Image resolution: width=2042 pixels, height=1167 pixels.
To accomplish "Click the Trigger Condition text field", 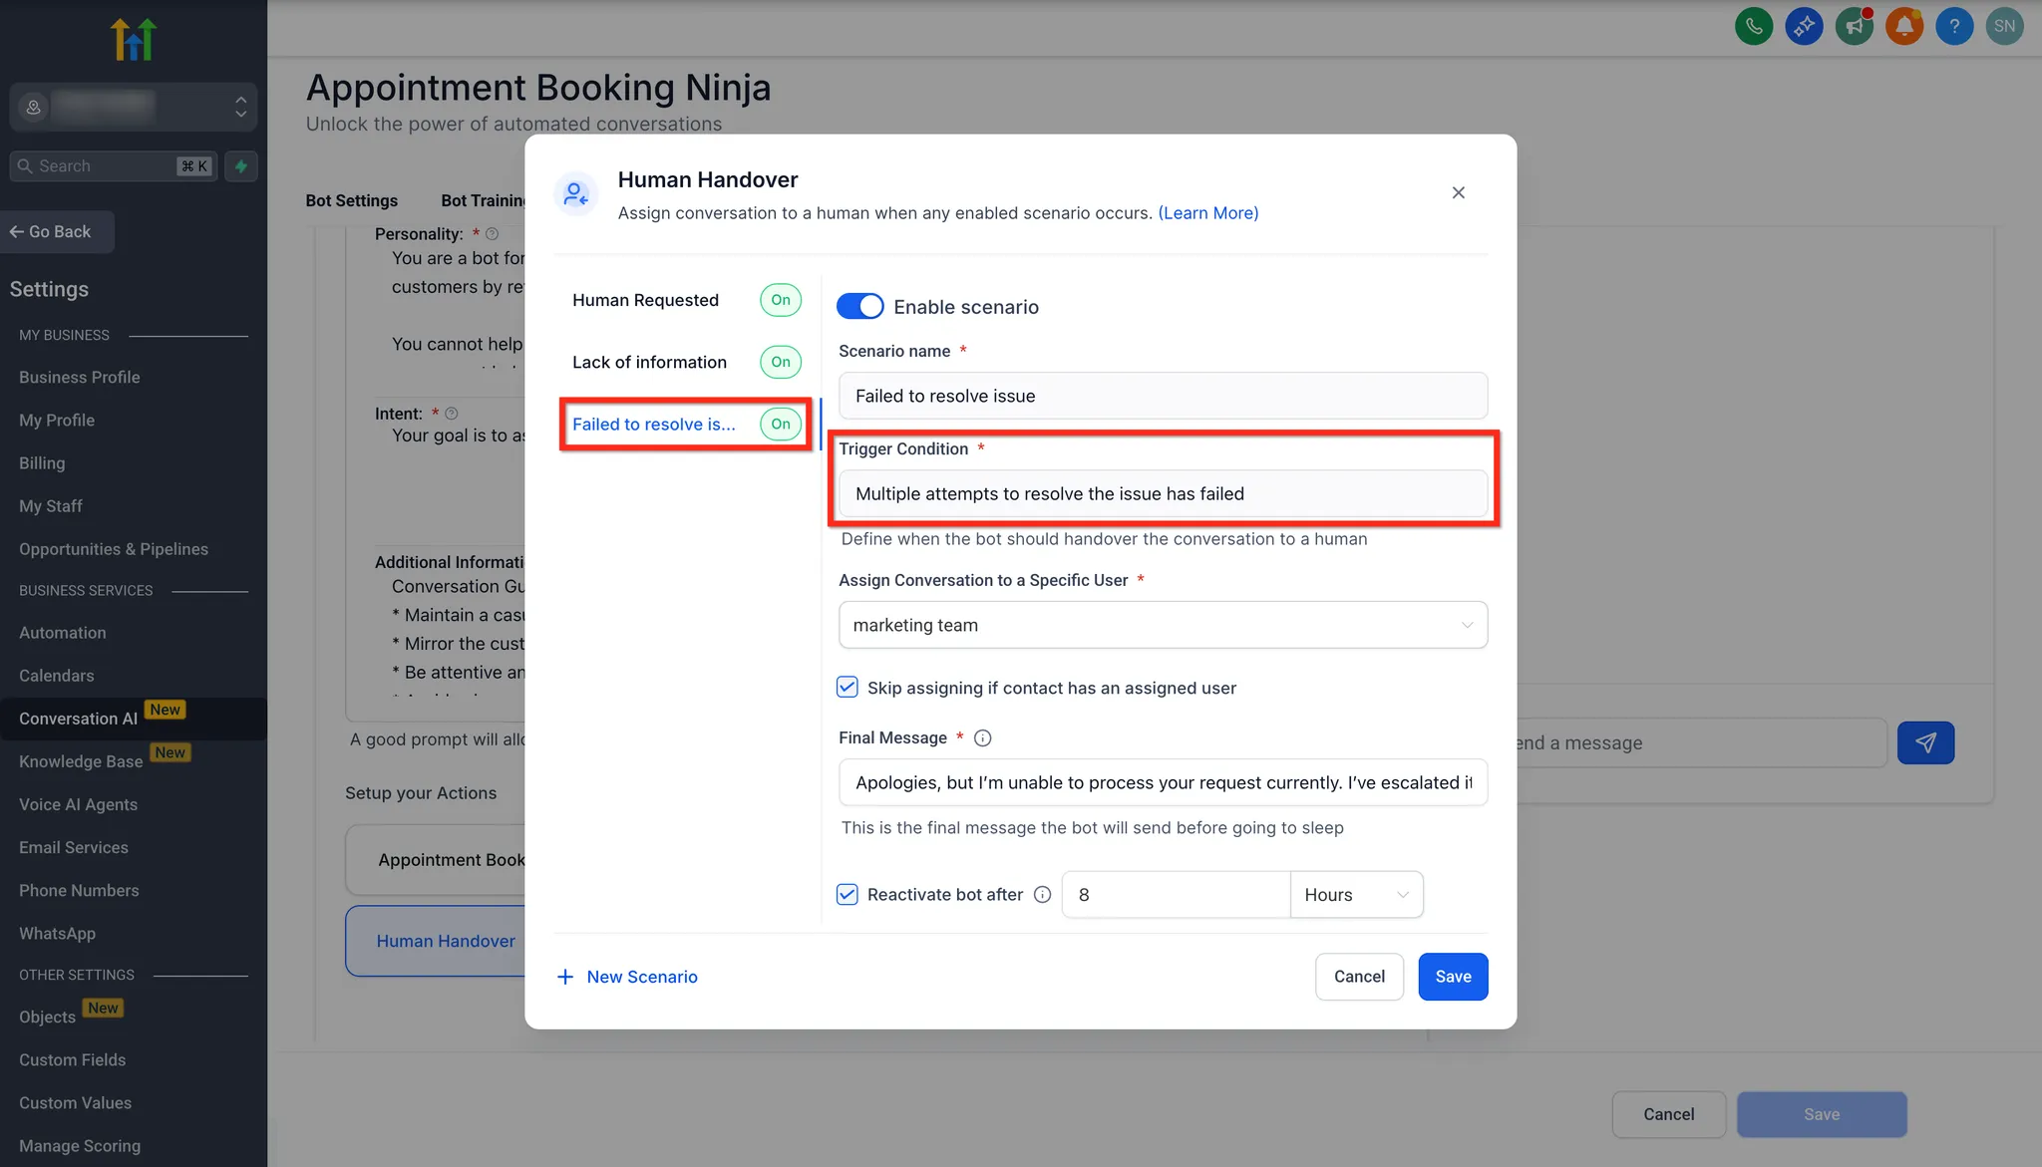I will pyautogui.click(x=1162, y=494).
